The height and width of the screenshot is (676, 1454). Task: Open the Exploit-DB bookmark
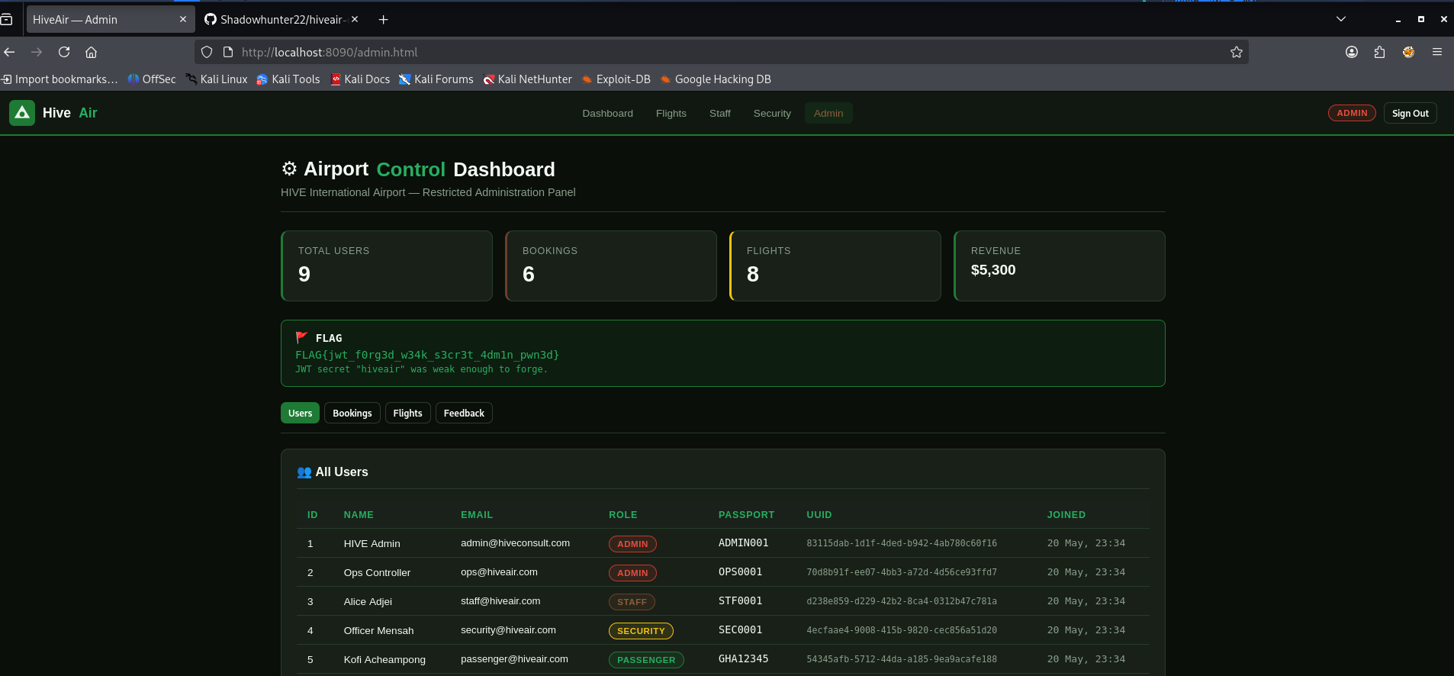pyautogui.click(x=616, y=79)
